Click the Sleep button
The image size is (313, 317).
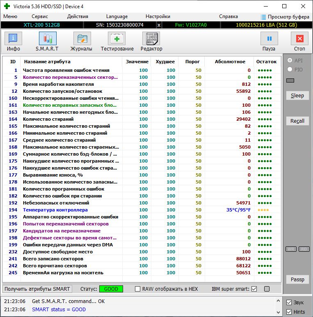tap(297, 95)
